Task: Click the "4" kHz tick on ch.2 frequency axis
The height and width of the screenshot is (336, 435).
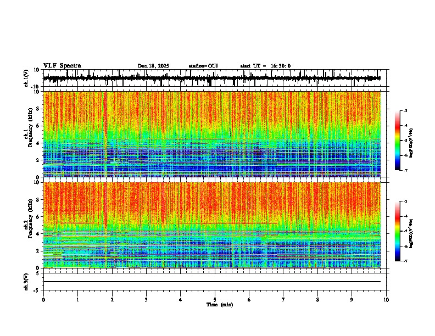Action: (38, 234)
